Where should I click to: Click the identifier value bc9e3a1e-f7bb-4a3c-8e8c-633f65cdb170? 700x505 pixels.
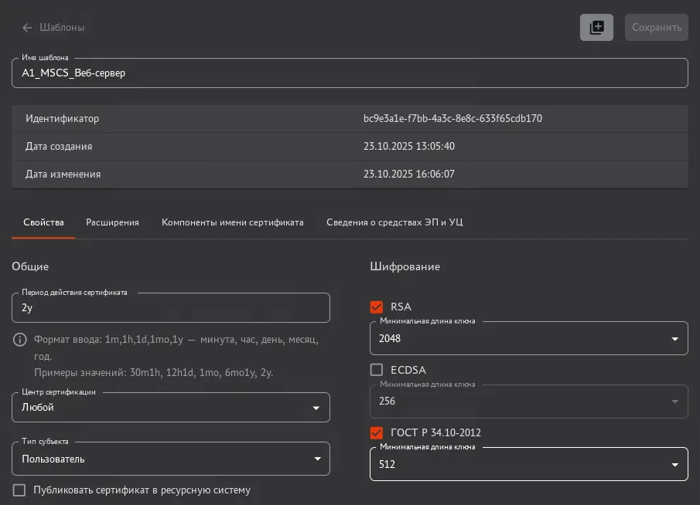(452, 118)
